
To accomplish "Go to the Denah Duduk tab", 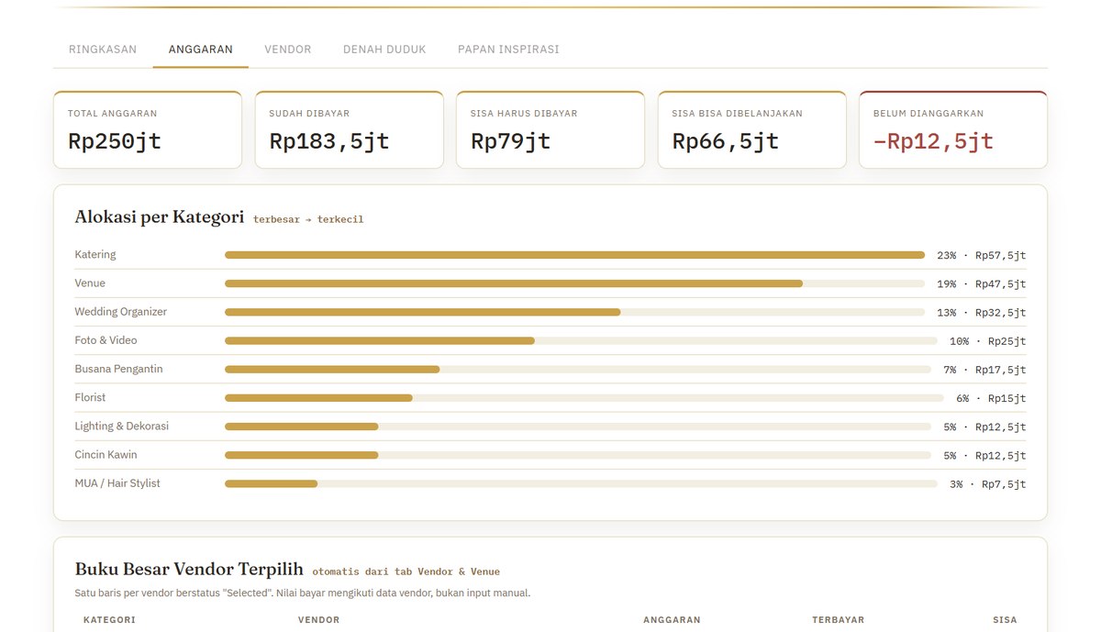I will point(384,50).
